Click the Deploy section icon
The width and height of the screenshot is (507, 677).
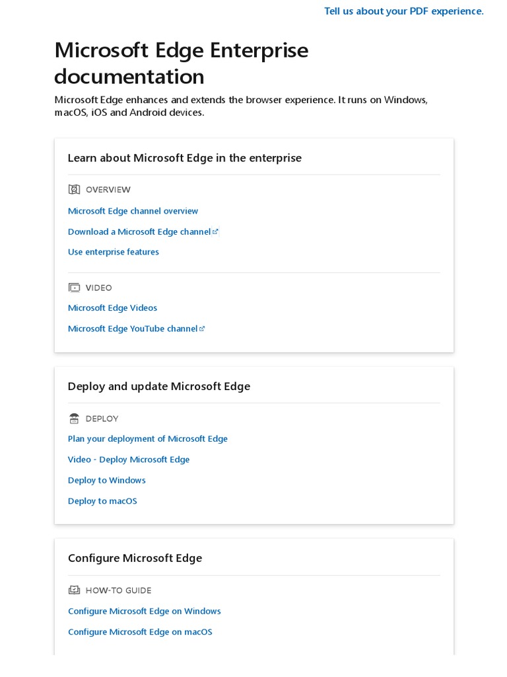tap(74, 418)
